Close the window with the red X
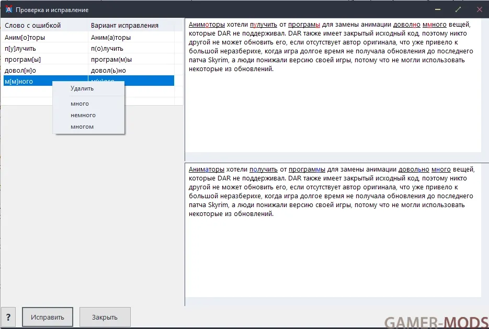 pos(479,9)
